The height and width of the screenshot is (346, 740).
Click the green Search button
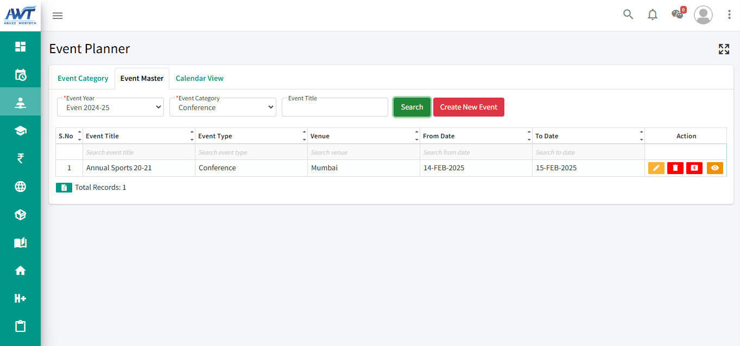412,107
